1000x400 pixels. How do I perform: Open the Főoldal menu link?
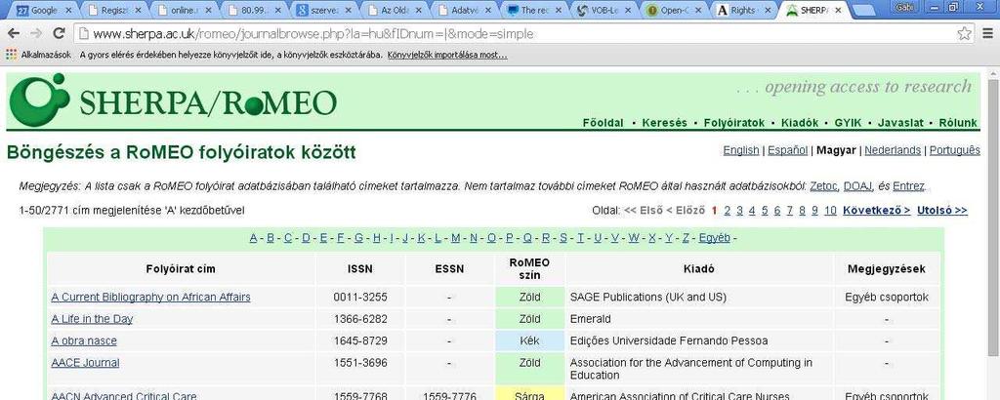click(x=603, y=123)
